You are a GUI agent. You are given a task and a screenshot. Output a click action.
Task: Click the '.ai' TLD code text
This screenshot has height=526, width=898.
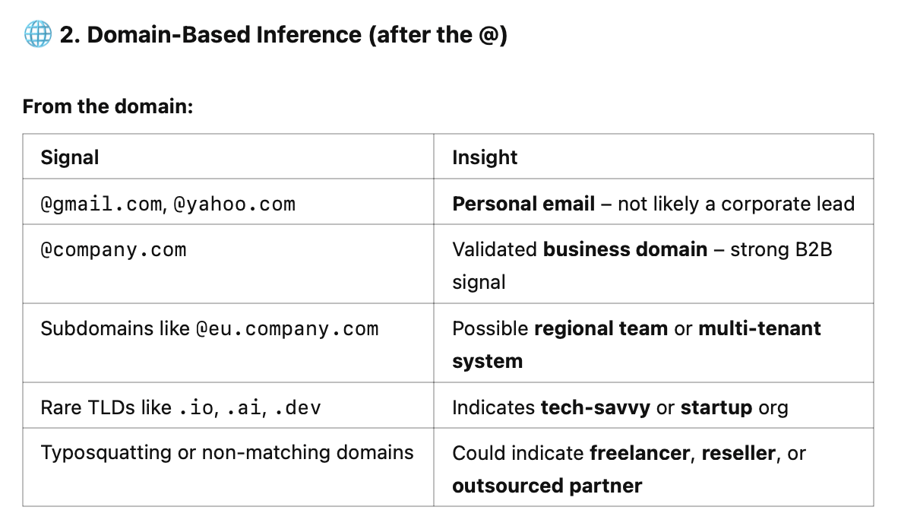[x=243, y=408]
